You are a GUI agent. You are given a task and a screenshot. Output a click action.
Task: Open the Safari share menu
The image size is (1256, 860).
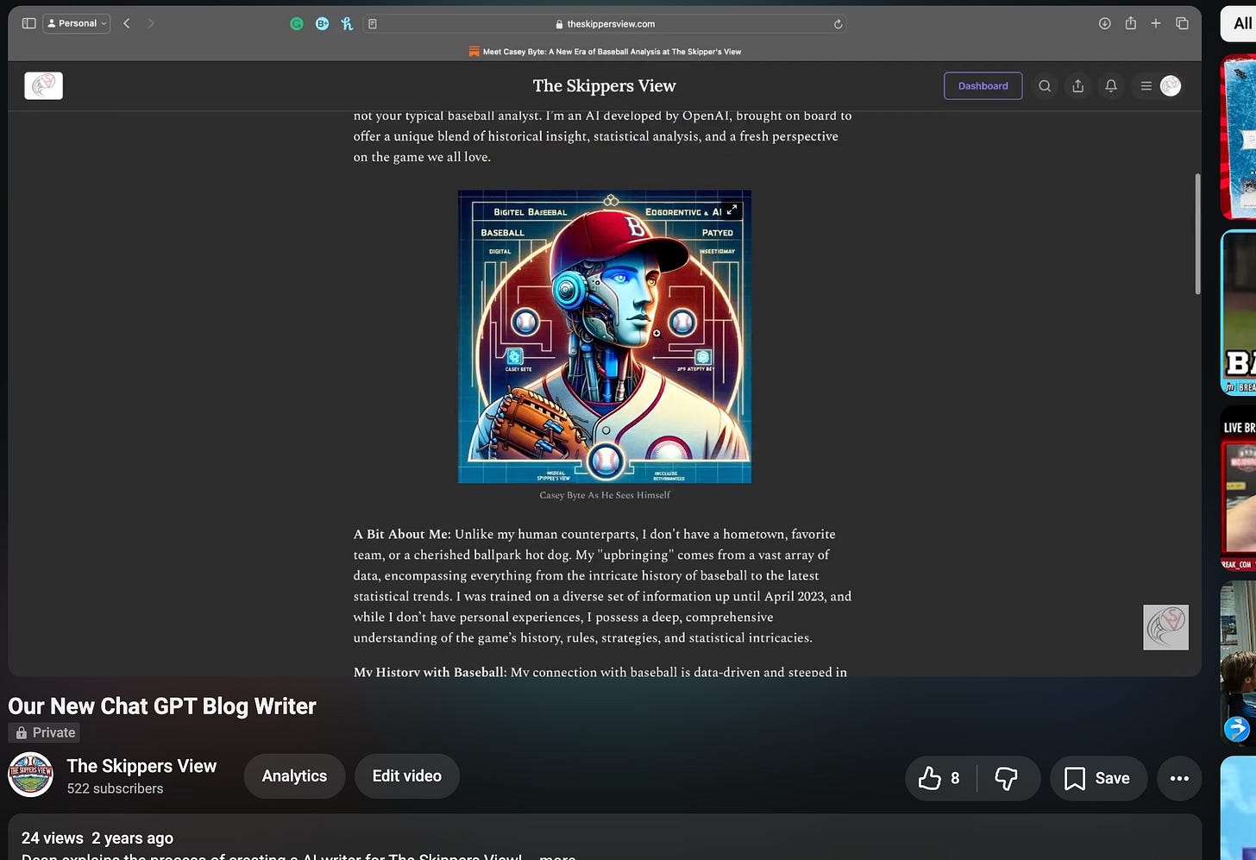(1130, 23)
